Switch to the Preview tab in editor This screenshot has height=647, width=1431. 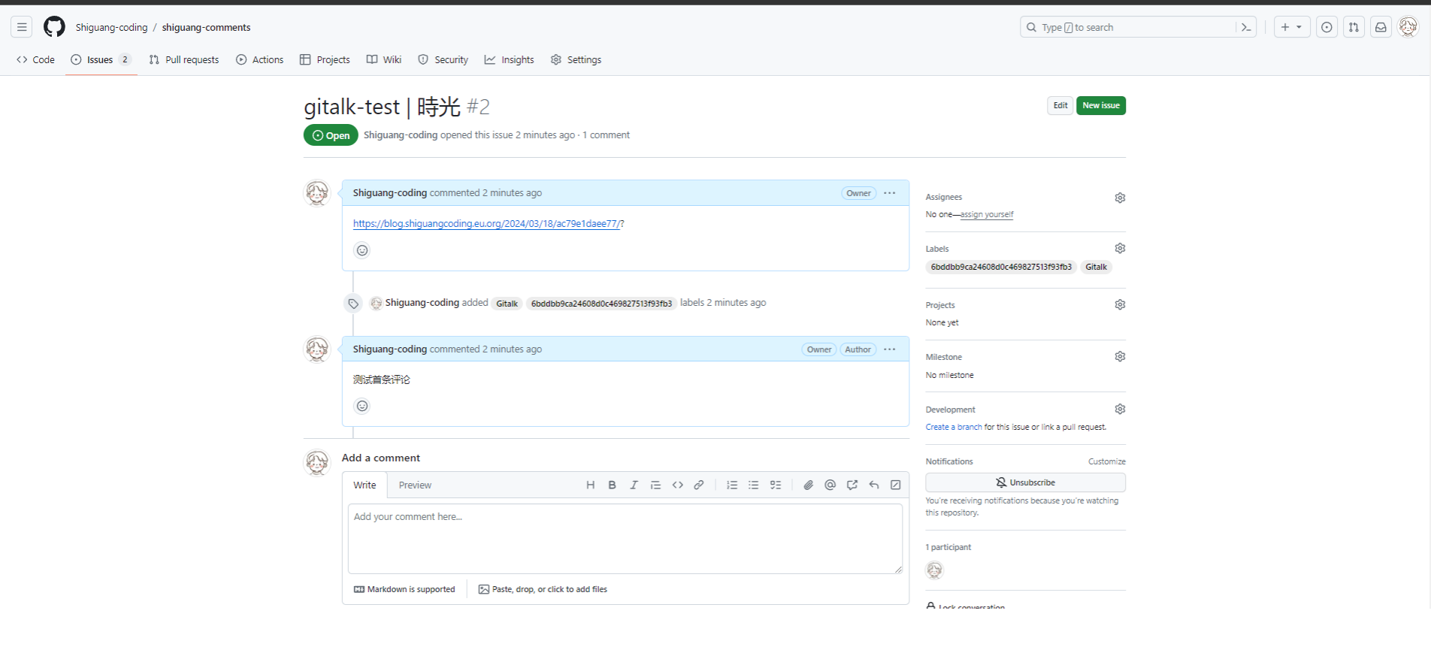[x=415, y=485]
